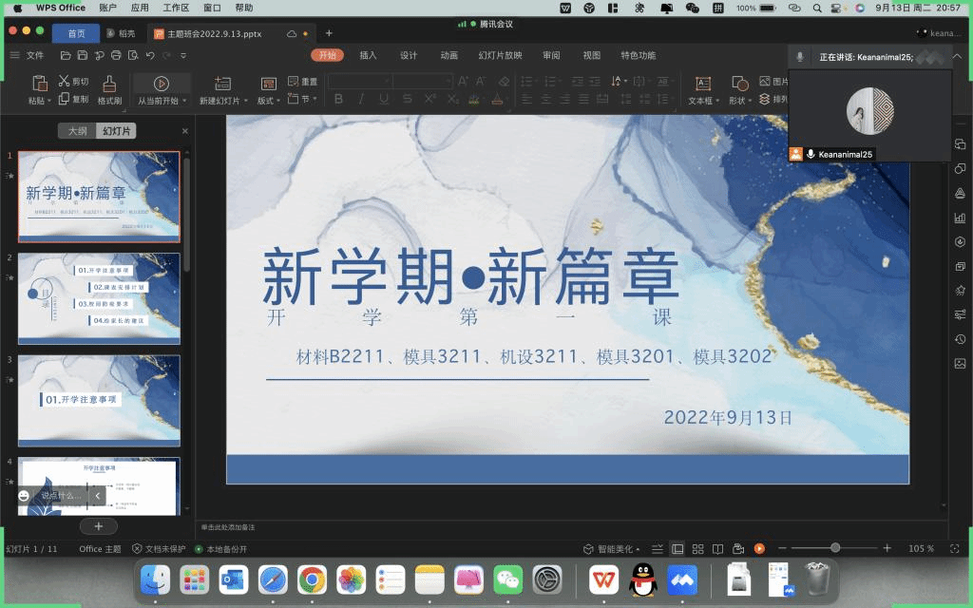Image resolution: width=973 pixels, height=608 pixels.
Task: Switch panel to Outline (大纲) view
Action: pyautogui.click(x=77, y=131)
